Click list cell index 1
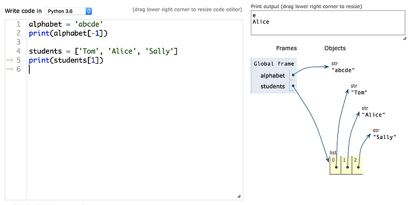 click(x=346, y=165)
